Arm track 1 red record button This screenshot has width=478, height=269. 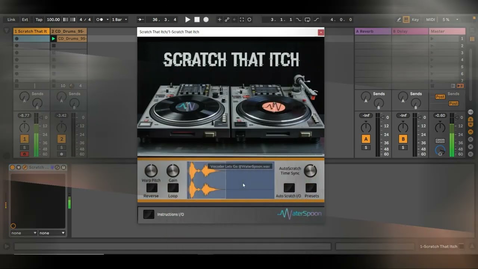[24, 154]
